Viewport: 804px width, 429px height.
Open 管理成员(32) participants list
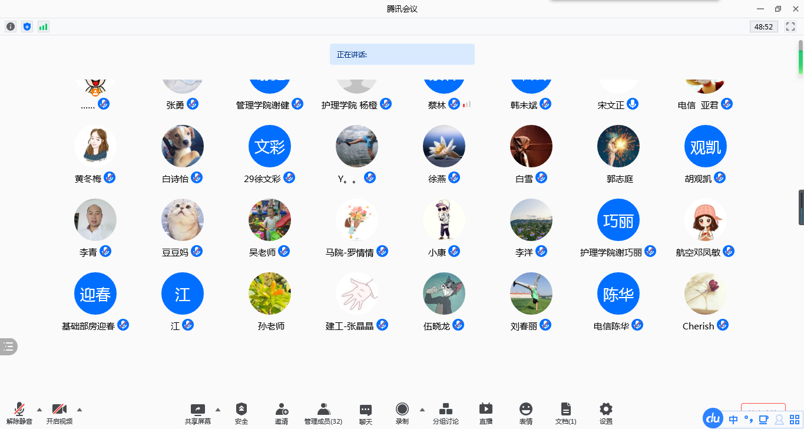click(323, 413)
